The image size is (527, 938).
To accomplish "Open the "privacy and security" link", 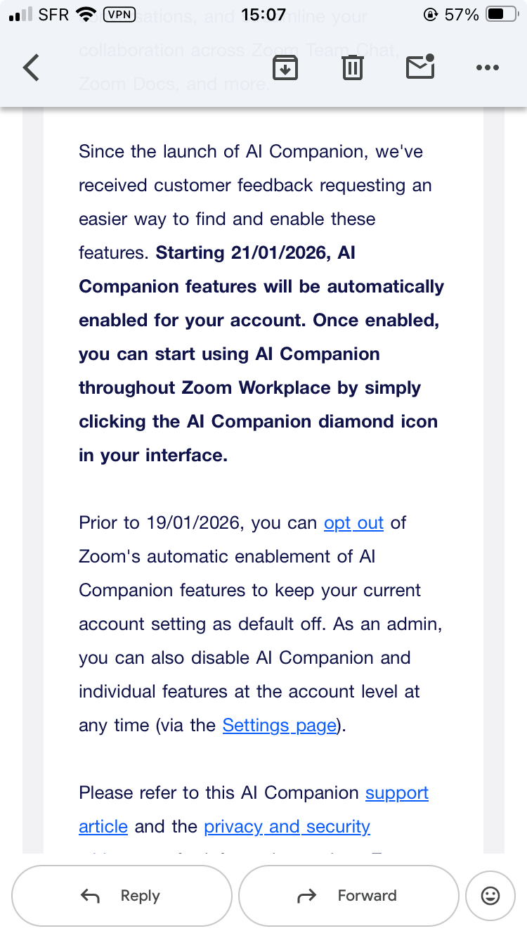I will point(287,827).
